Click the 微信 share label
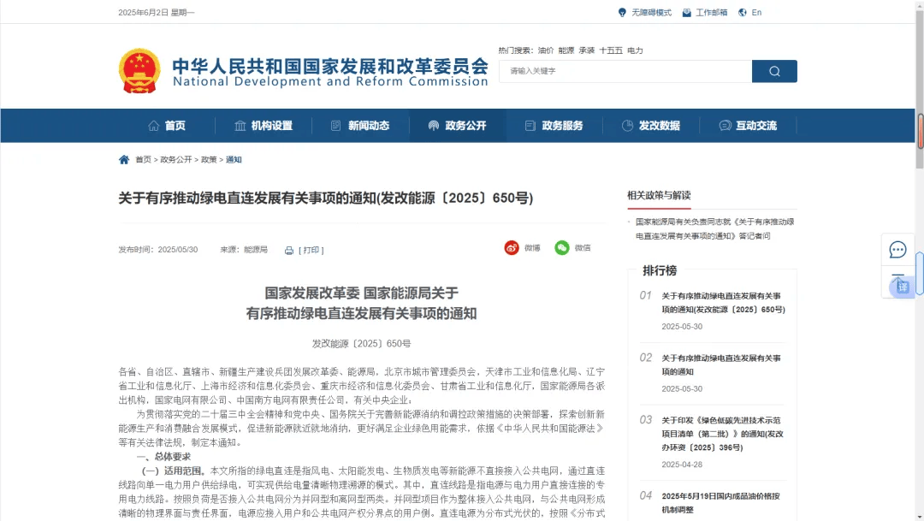The height and width of the screenshot is (521, 924). pos(583,248)
